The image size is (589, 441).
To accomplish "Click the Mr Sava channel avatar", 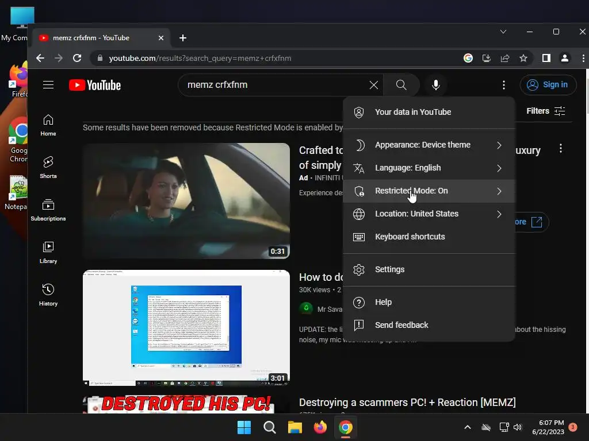I will [306, 308].
